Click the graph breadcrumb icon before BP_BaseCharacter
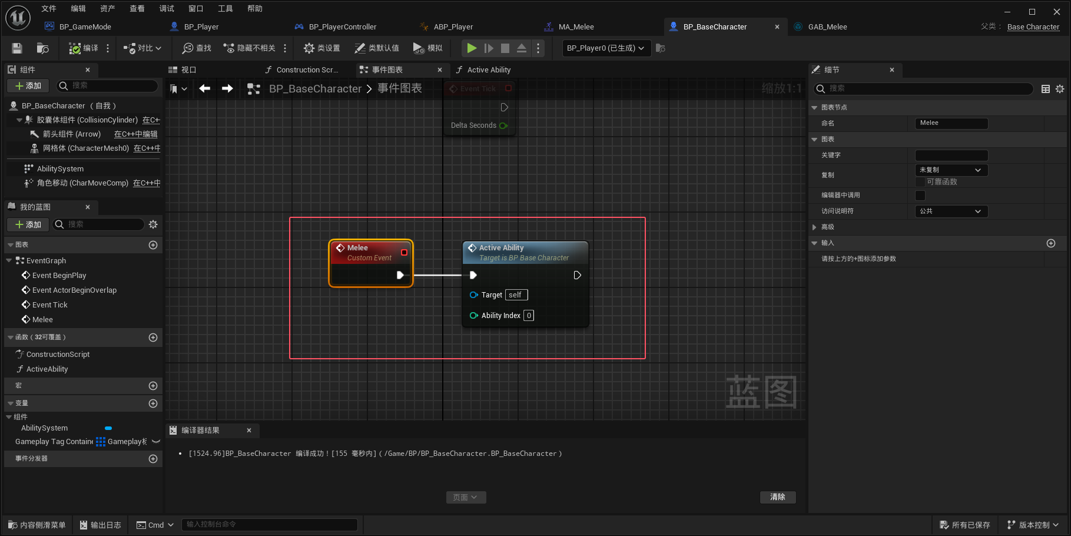 (254, 89)
